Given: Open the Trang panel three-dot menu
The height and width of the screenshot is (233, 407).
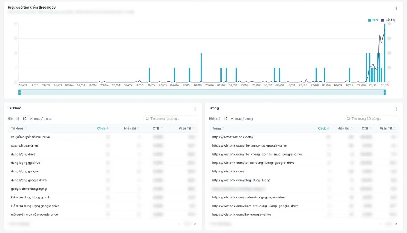Looking at the screenshot, I should tap(396, 109).
